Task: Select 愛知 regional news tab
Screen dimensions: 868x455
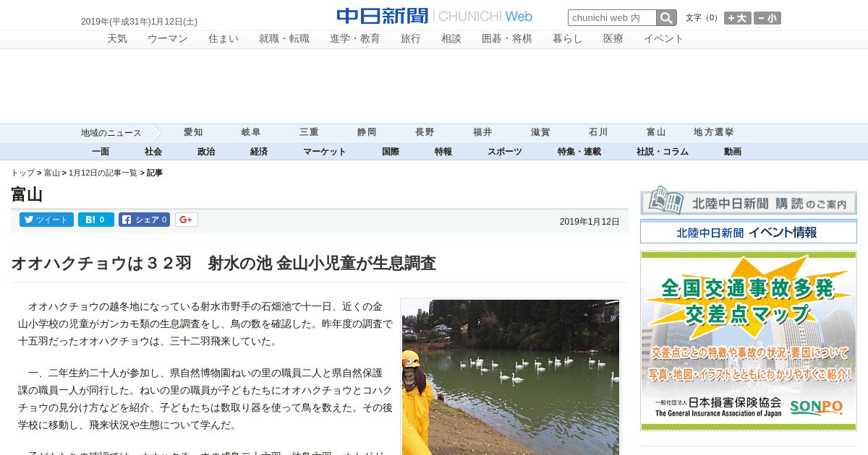Action: pyautogui.click(x=193, y=133)
